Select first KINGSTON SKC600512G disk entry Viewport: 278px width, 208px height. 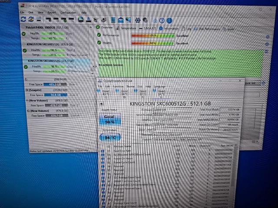point(50,44)
